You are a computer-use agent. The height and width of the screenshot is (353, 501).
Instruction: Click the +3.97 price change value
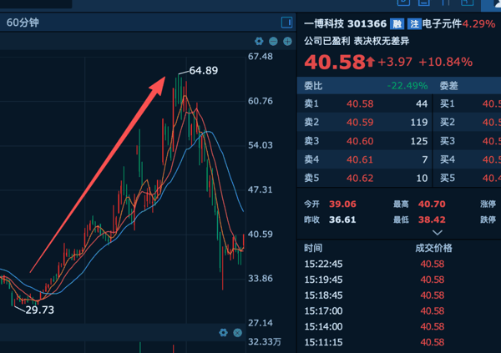click(395, 62)
